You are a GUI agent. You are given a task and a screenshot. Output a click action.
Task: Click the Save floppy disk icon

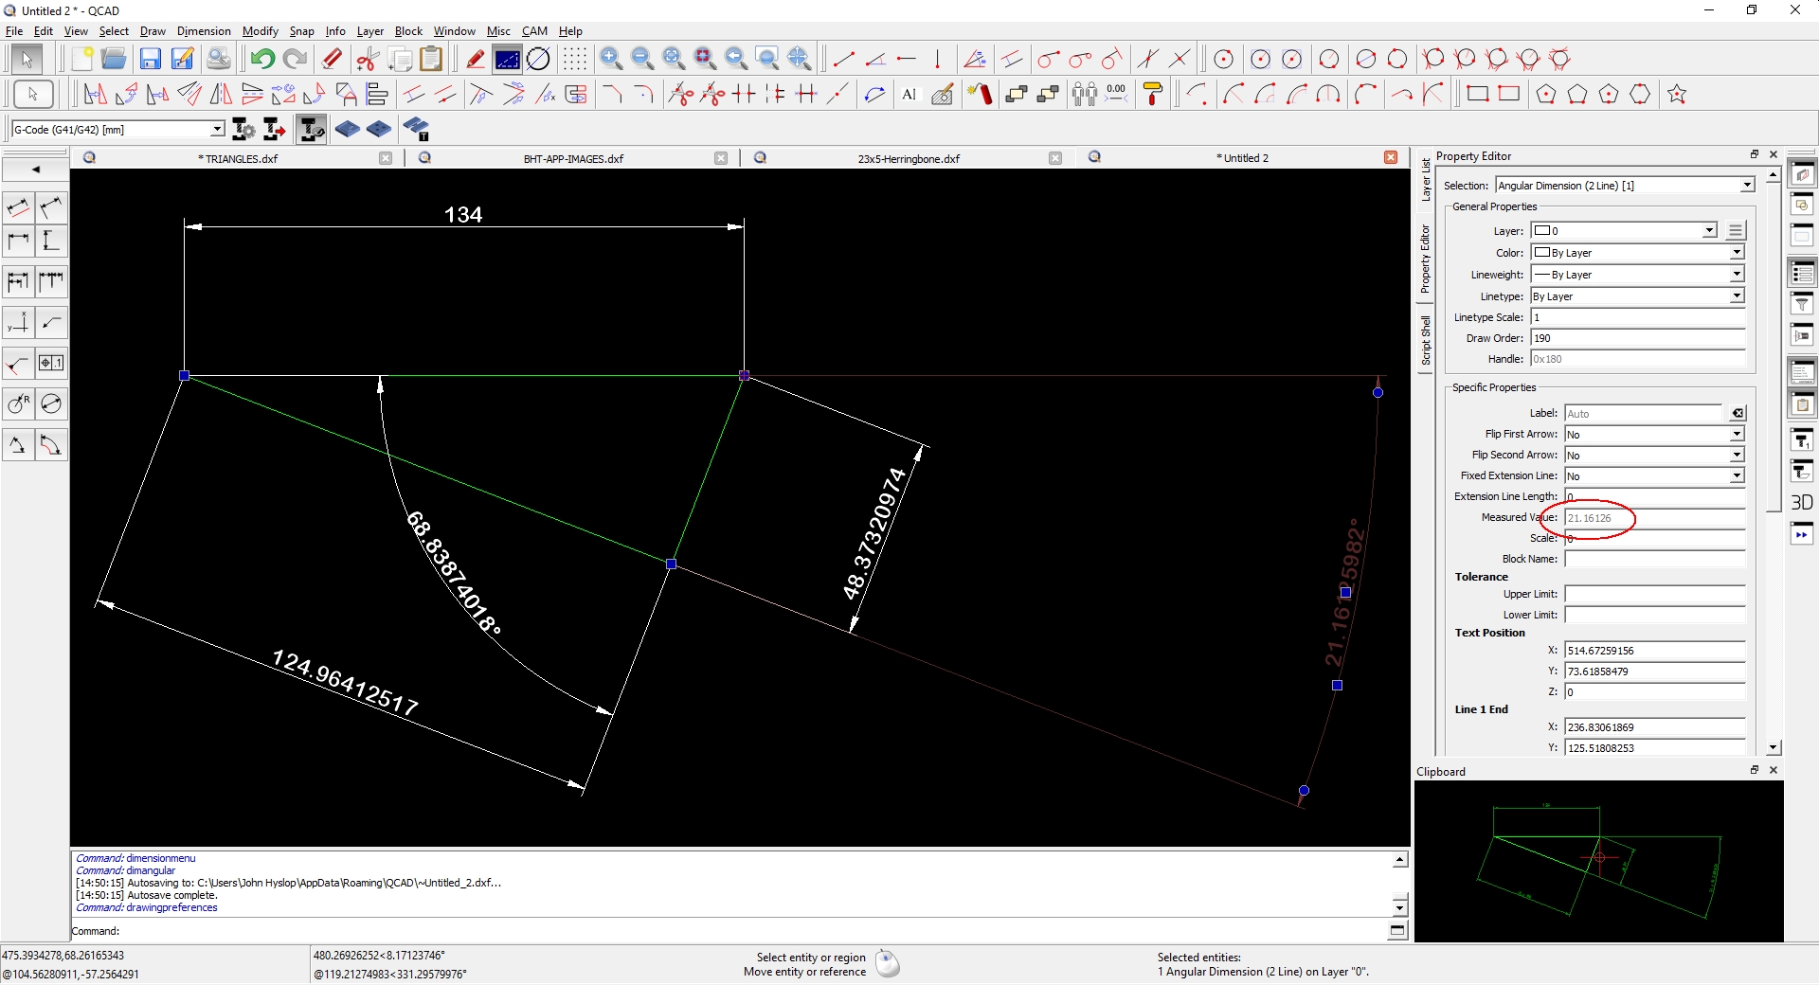pyautogui.click(x=150, y=59)
